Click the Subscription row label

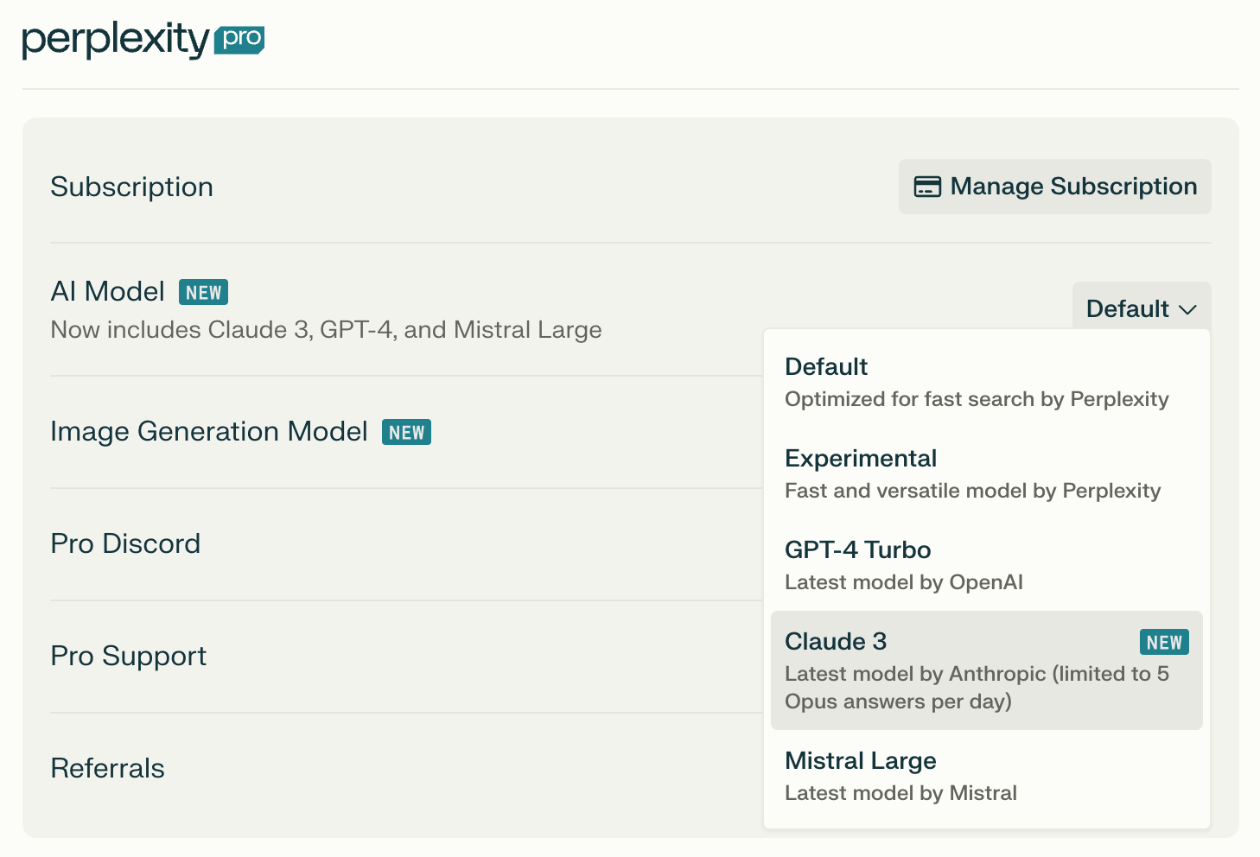pos(131,187)
